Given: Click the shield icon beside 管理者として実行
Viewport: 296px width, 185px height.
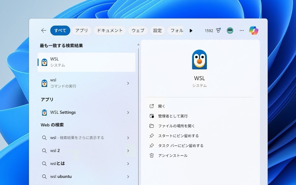Looking at the screenshot, I should coord(152,116).
